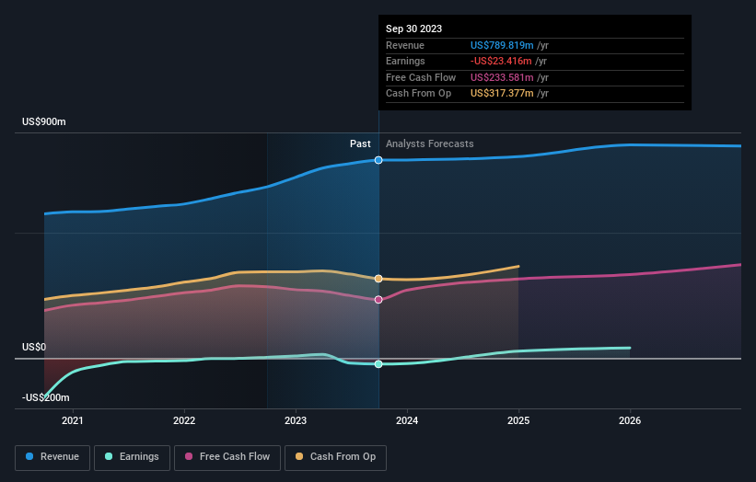
Task: Toggle the Revenue legend button
Action: click(52, 457)
